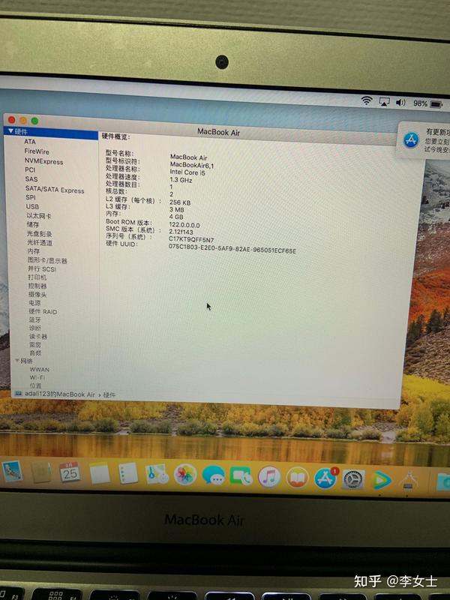Select FireWire in the sidebar

point(37,151)
